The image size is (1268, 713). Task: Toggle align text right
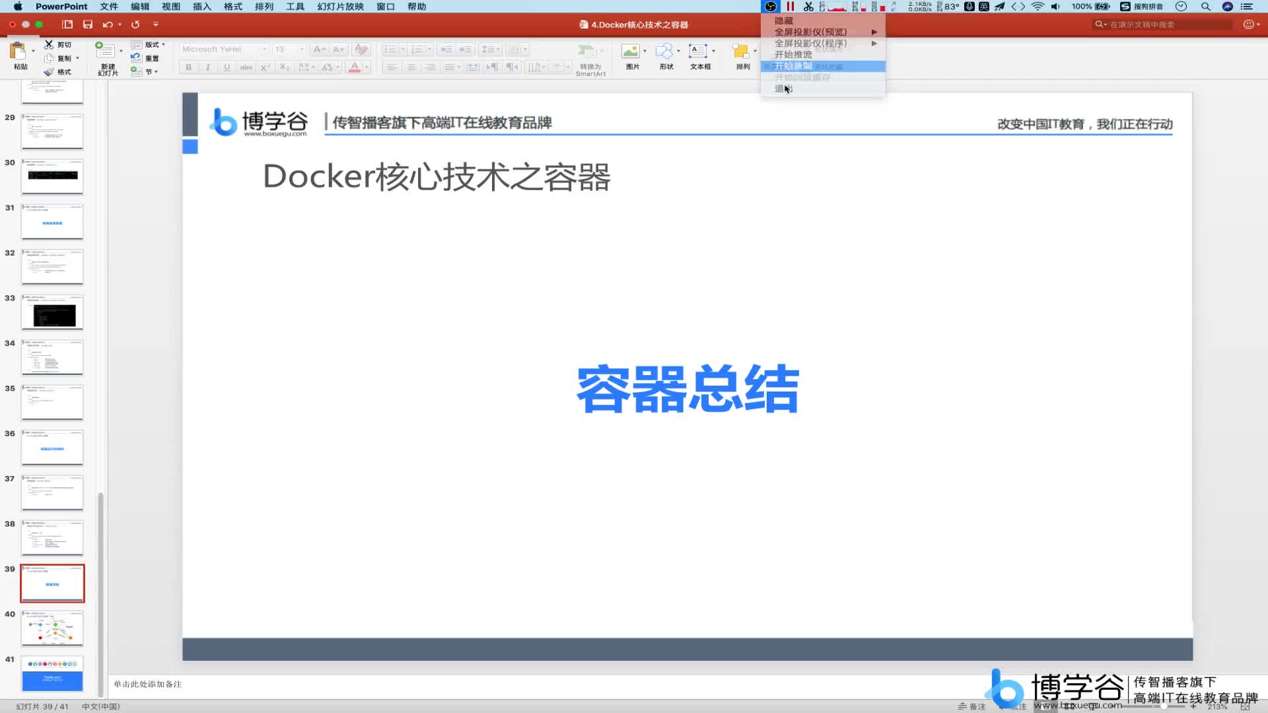[x=430, y=67]
